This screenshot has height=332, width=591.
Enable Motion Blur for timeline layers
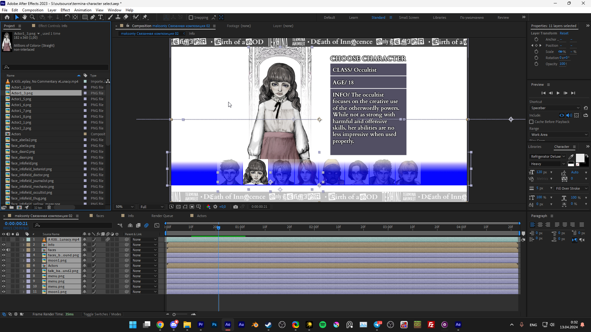tap(146, 225)
